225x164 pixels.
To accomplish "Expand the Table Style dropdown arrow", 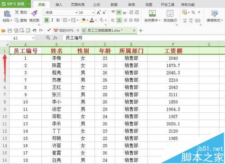I will (222, 20).
